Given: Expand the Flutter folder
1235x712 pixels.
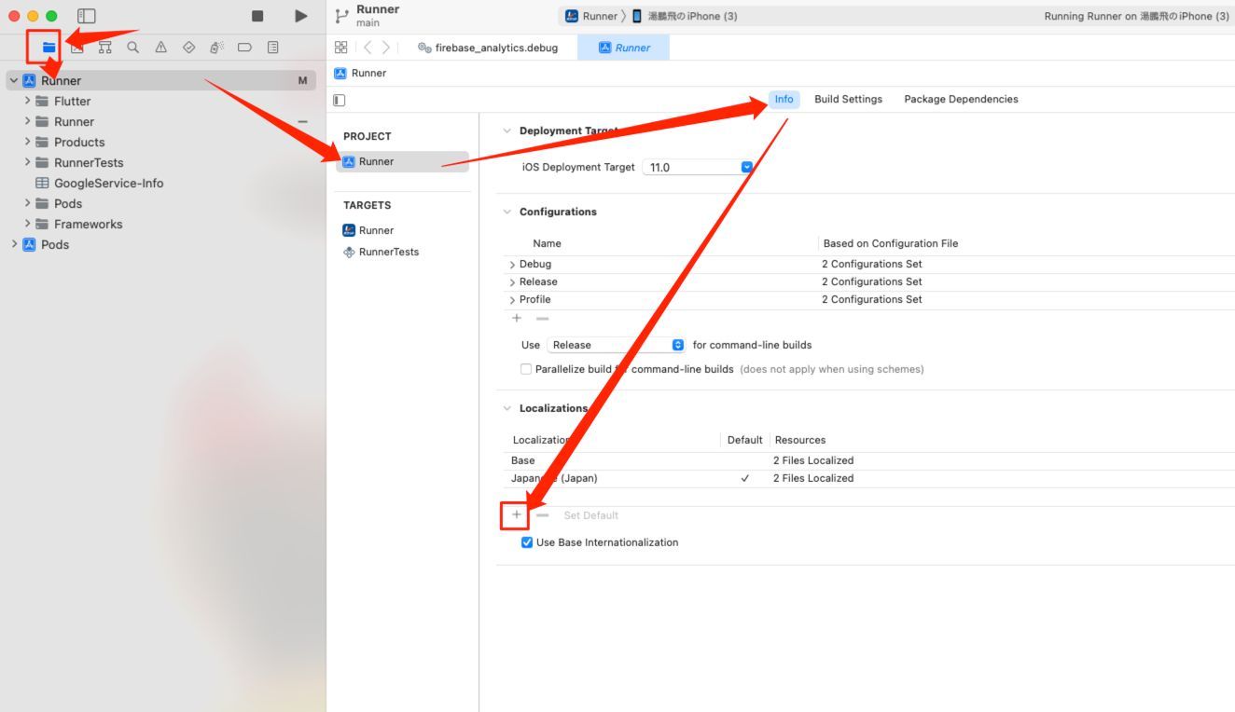Looking at the screenshot, I should [x=27, y=101].
